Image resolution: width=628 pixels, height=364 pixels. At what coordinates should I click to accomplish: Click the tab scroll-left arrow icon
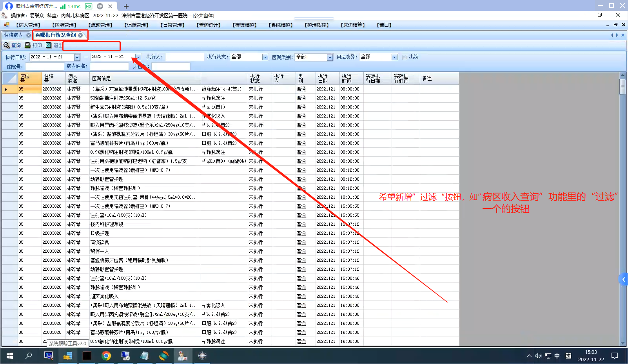(612, 35)
